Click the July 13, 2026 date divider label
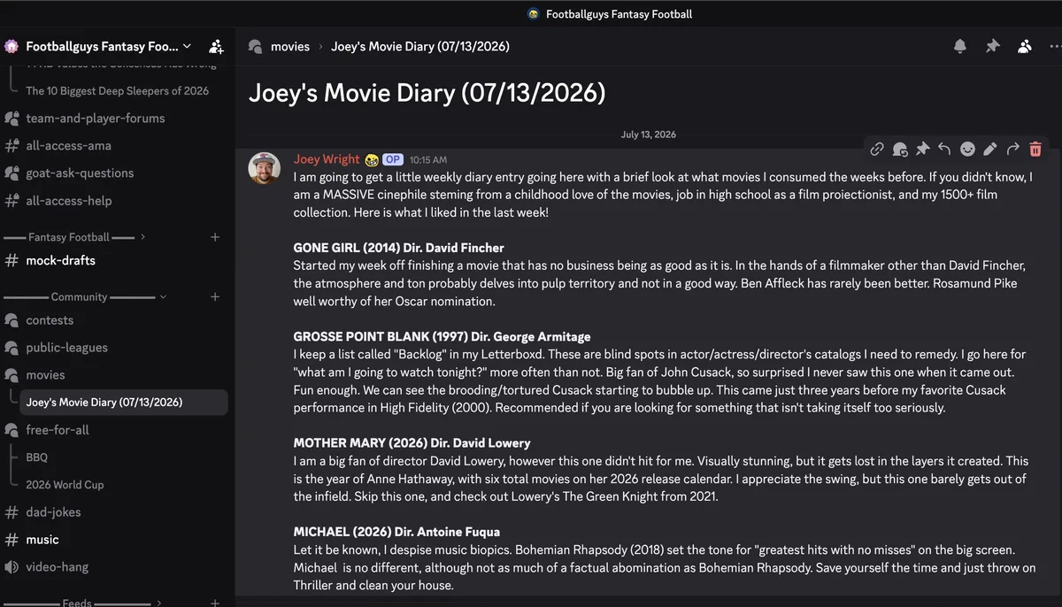This screenshot has width=1062, height=607. [649, 134]
